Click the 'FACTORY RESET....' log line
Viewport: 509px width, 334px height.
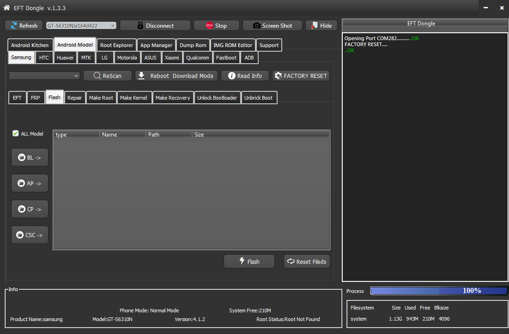[366, 44]
